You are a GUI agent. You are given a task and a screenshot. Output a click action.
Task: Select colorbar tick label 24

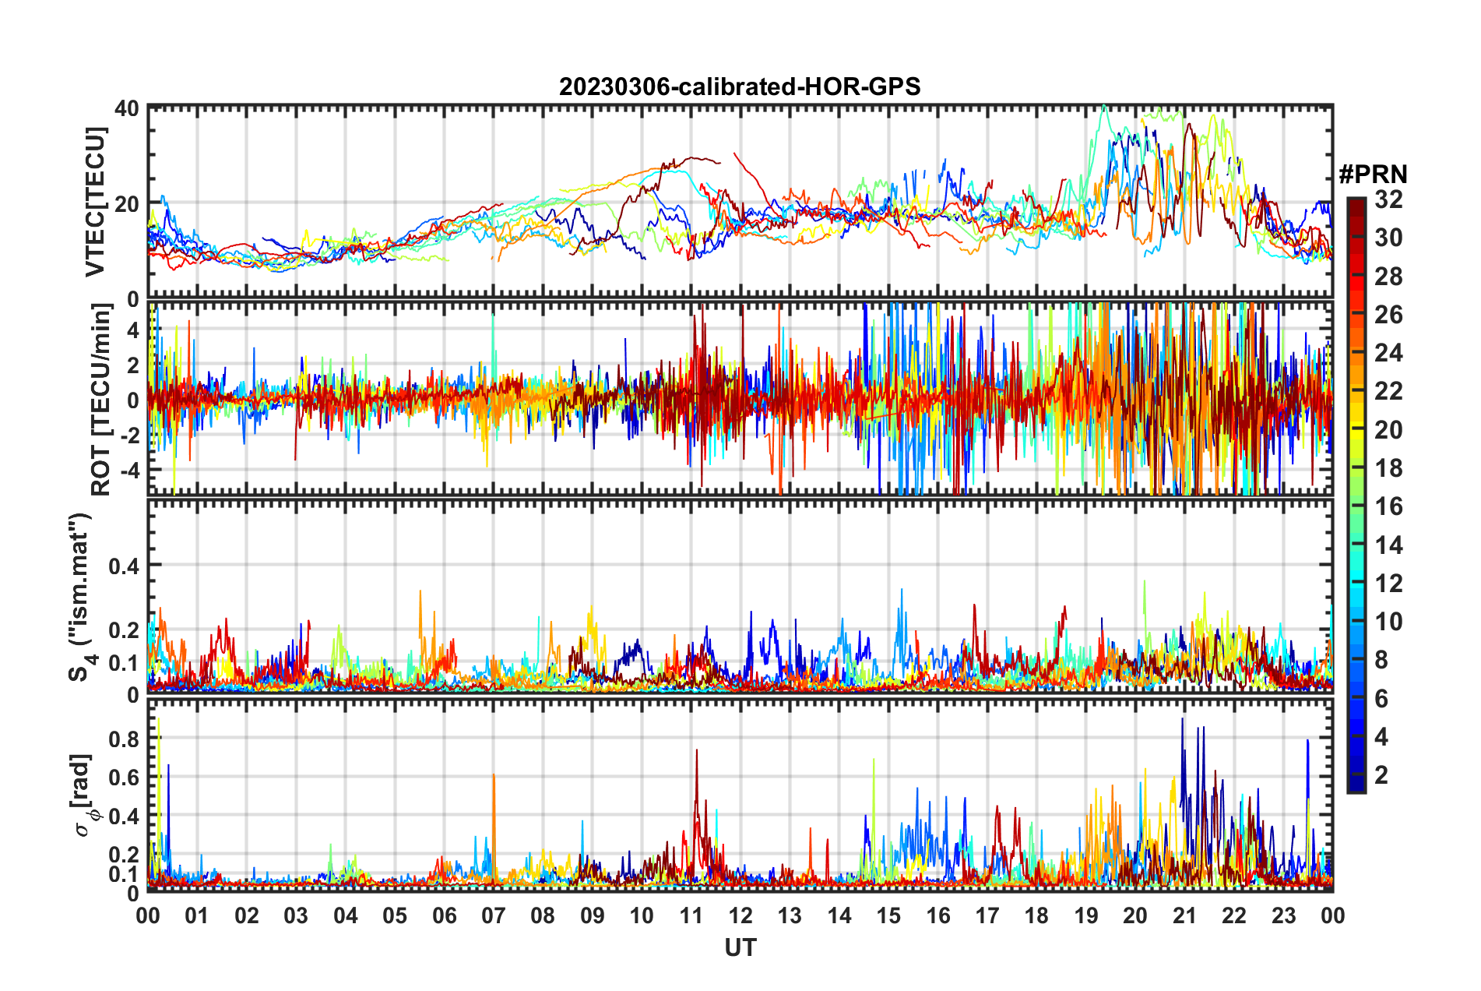click(1388, 353)
